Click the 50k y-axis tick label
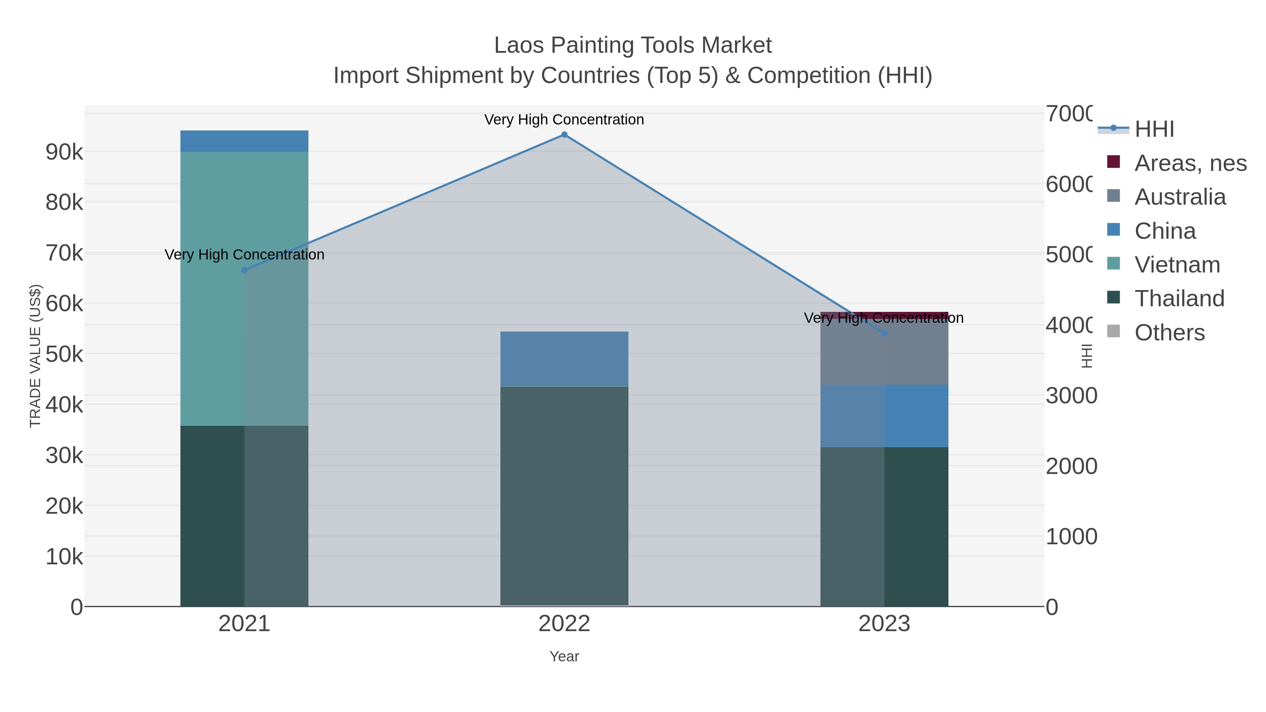This screenshot has width=1266, height=712. [x=64, y=354]
